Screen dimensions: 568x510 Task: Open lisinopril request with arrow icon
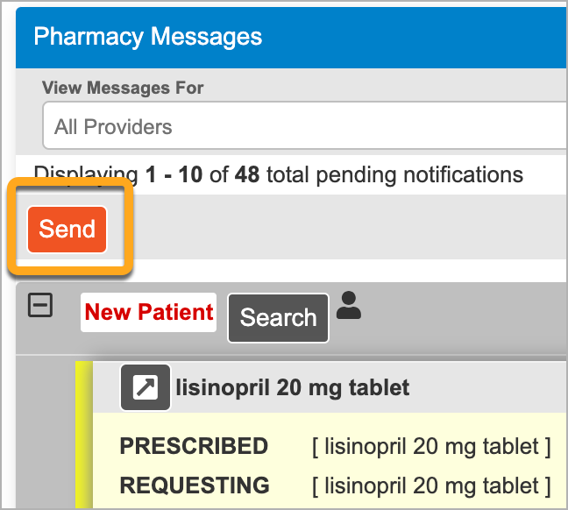(x=146, y=387)
